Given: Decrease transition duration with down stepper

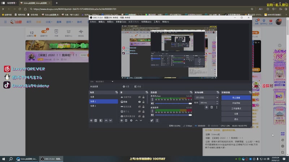Looking at the screenshot, I should (x=217, y=104).
